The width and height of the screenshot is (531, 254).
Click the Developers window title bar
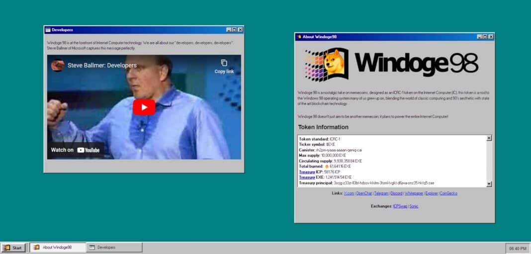[144, 30]
